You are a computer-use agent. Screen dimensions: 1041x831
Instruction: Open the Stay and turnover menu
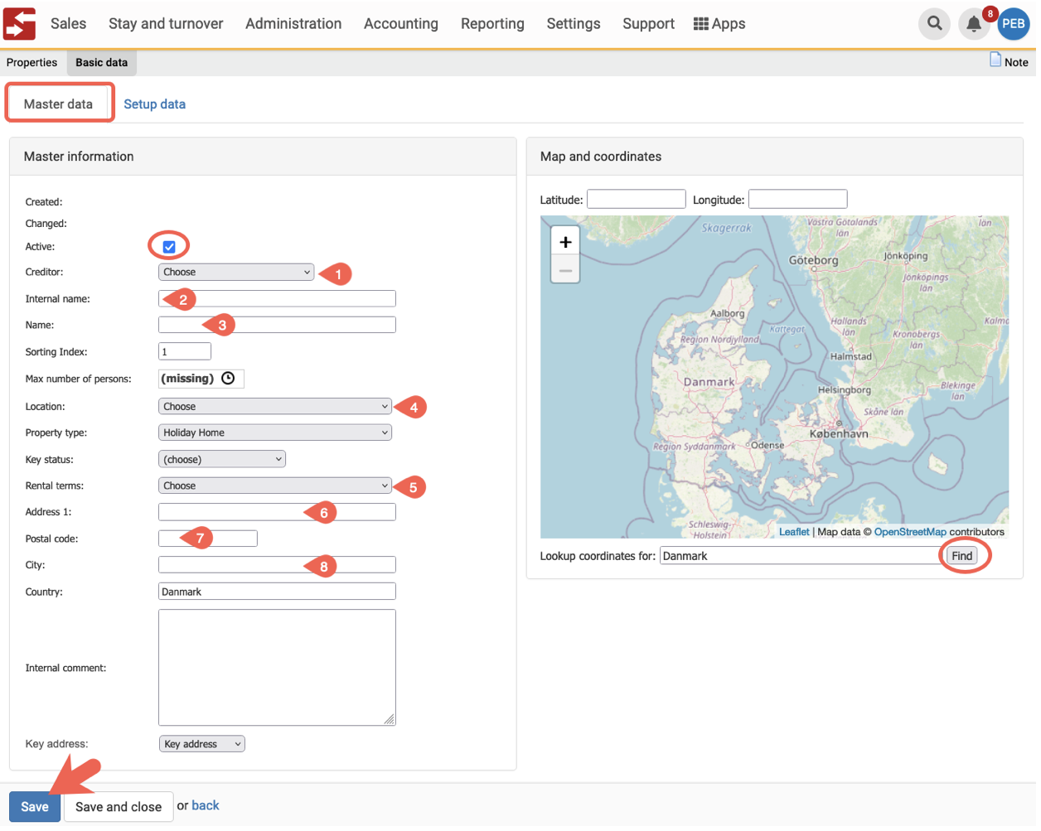[167, 24]
